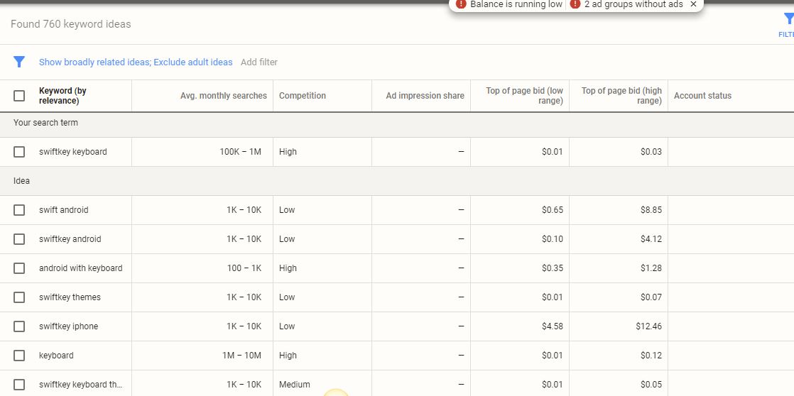Image resolution: width=794 pixels, height=396 pixels.
Task: Click the 100K – 1M searches value
Action: pos(241,152)
